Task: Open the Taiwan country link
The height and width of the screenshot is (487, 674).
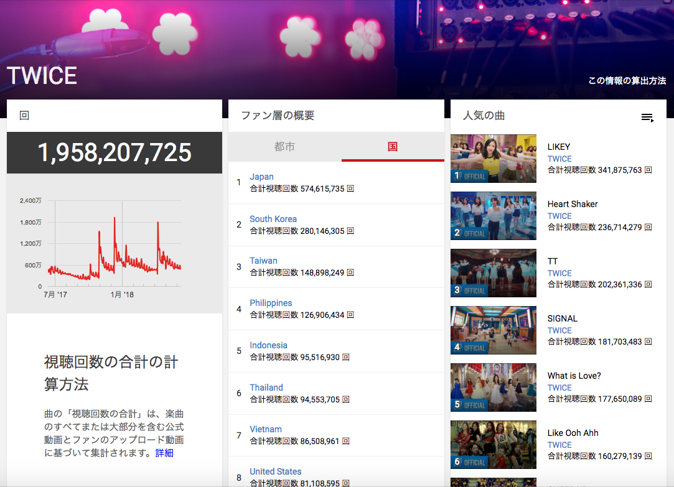Action: [x=263, y=261]
